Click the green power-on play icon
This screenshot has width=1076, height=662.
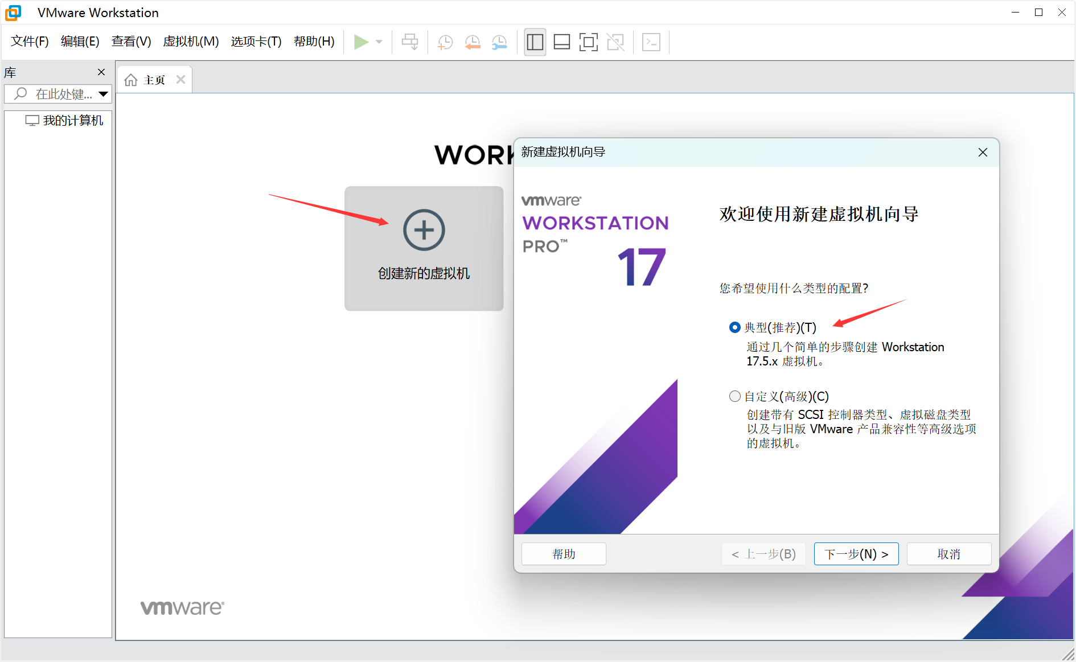coord(361,42)
